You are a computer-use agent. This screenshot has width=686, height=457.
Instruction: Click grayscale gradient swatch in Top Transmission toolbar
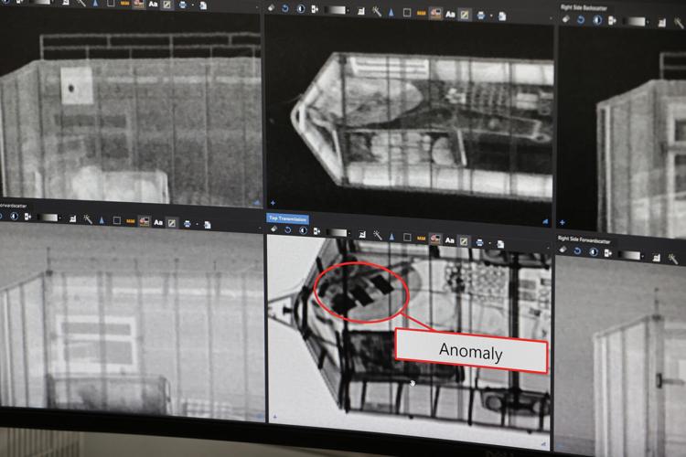pos(337,232)
